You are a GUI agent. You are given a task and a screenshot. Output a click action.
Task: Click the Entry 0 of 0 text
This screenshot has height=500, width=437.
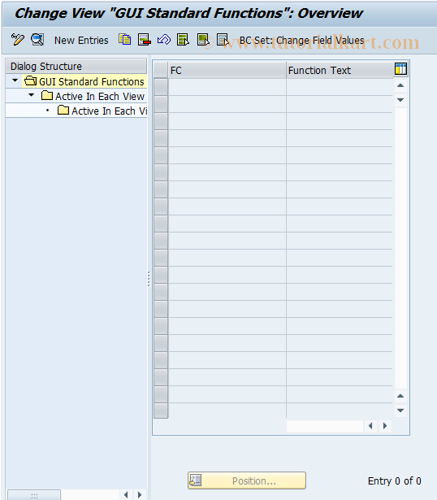coord(394,480)
